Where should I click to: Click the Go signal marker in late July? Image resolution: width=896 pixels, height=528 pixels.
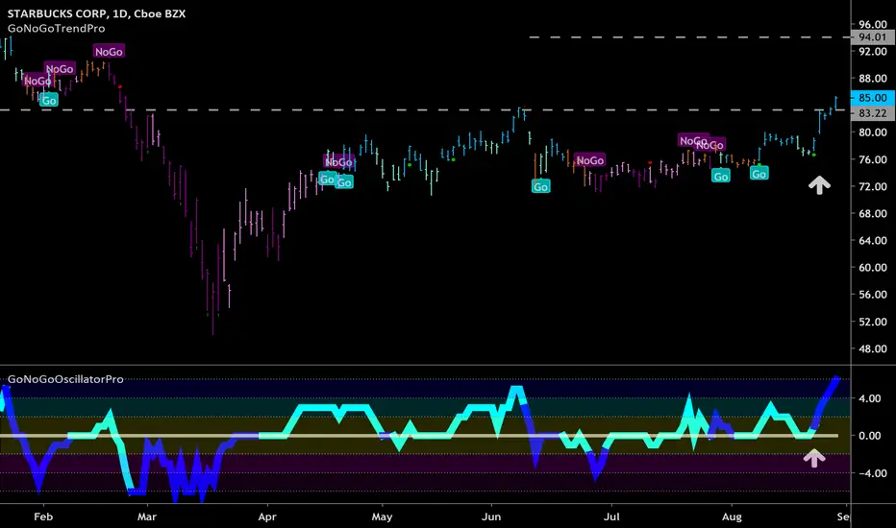pos(721,176)
